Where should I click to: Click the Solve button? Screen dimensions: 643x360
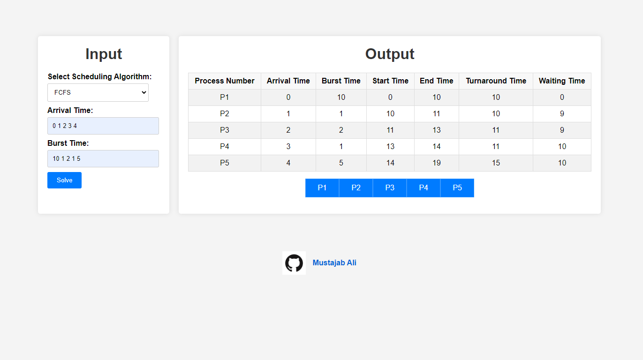point(64,180)
